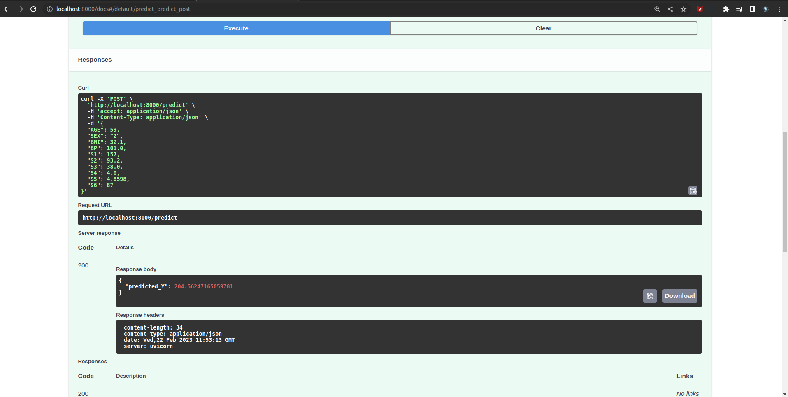Click the "S5": 4.8598 line in curl
The width and height of the screenshot is (788, 397).
(x=108, y=179)
